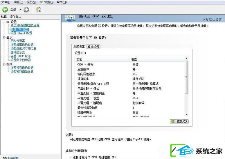The width and height of the screenshot is (225, 159).
Task: Select 平滑处理 - 灰度纠正 row
Action: click(130, 93)
